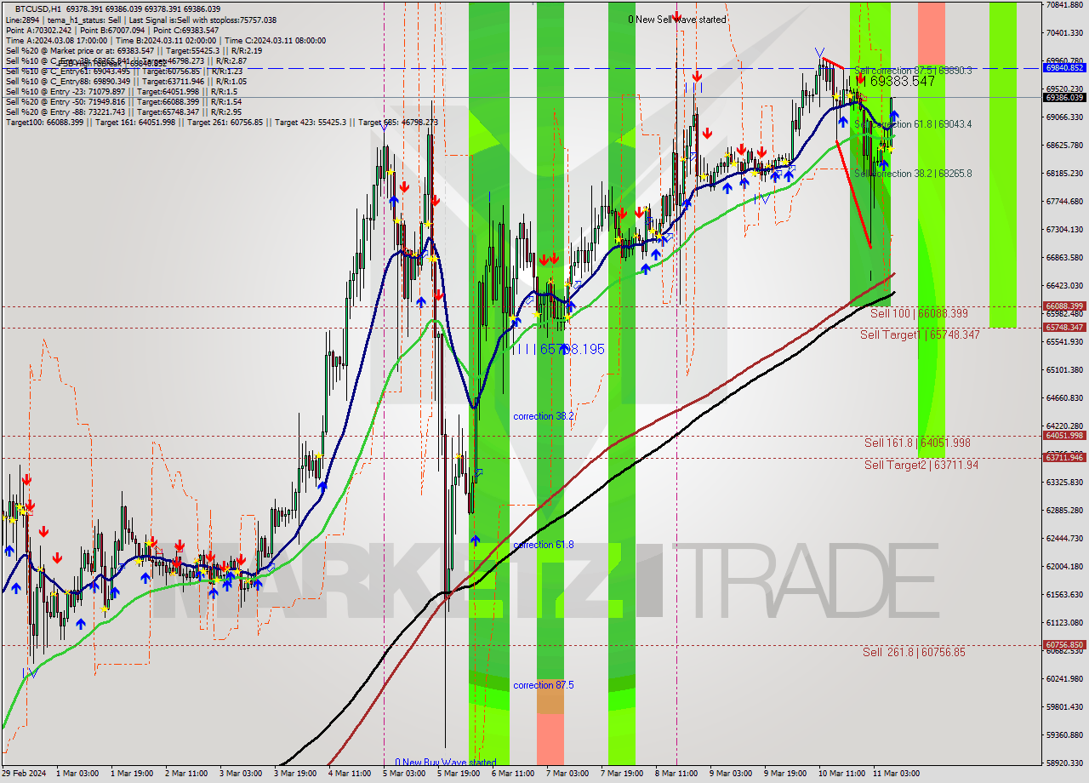Select the '7 Mar 03:00' time axis label

coord(567,774)
